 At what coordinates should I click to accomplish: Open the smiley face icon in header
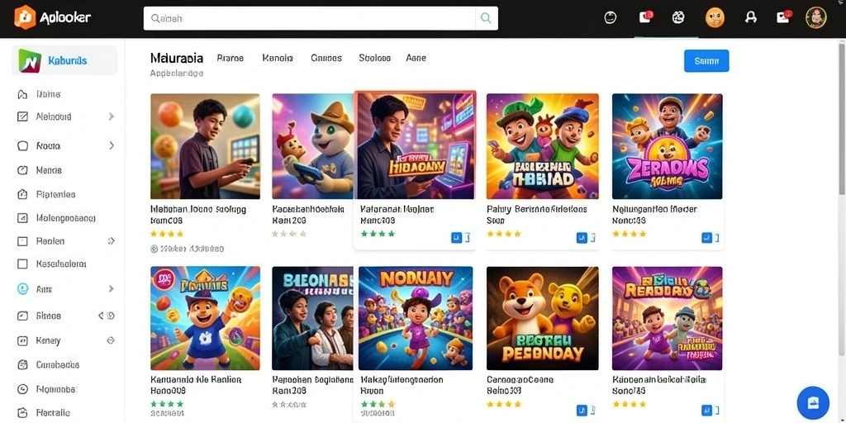[611, 18]
